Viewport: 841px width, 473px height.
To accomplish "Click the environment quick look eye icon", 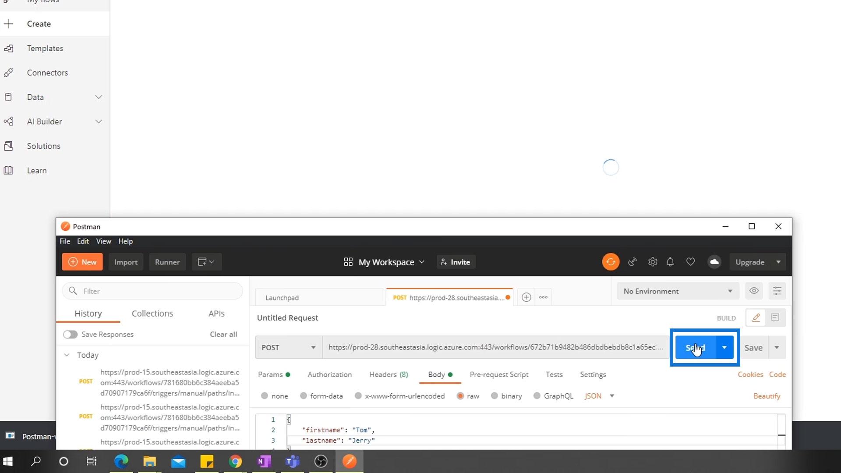I will pos(754,291).
